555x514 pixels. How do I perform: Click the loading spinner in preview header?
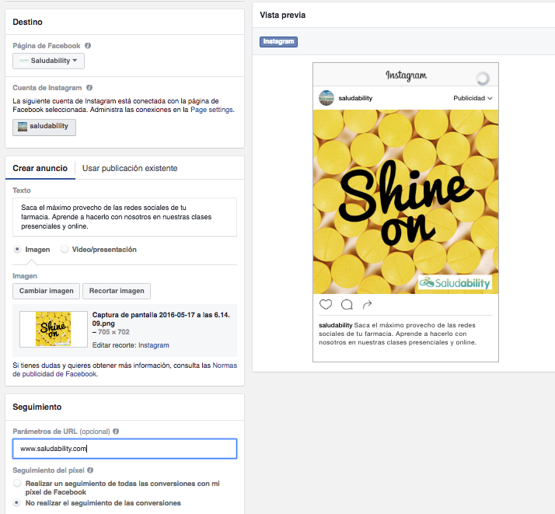point(483,79)
